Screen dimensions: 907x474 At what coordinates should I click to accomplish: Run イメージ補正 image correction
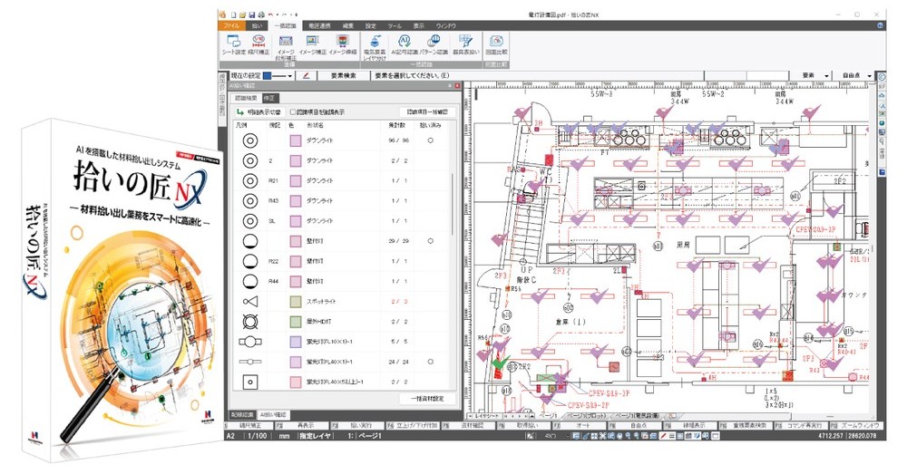pyautogui.click(x=312, y=44)
